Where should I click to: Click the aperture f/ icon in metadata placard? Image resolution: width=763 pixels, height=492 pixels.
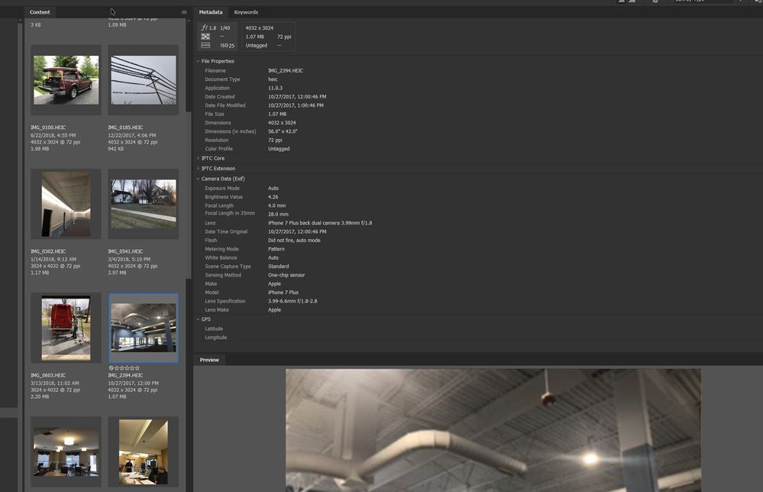tap(205, 28)
